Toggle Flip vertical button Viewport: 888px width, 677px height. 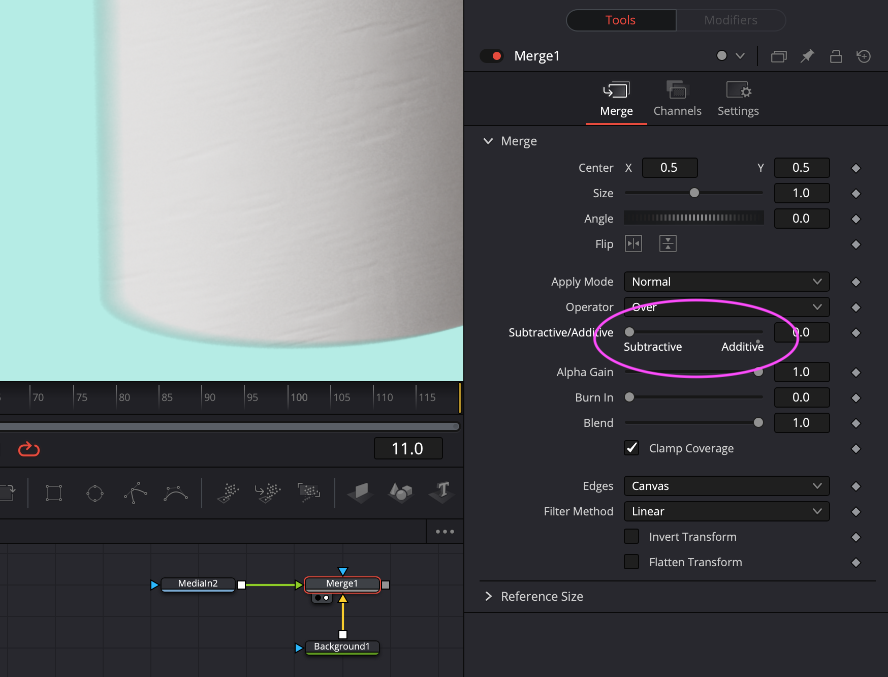click(x=668, y=244)
